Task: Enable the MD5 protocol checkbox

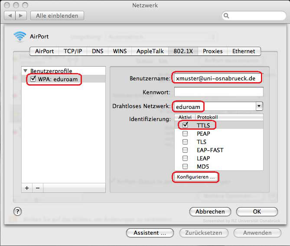Action: pyautogui.click(x=185, y=166)
